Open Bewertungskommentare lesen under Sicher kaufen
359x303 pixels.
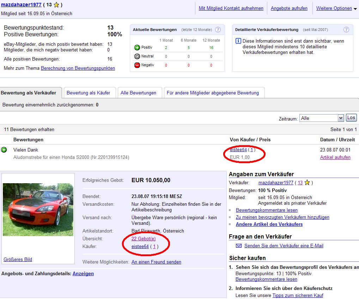(x=266, y=279)
